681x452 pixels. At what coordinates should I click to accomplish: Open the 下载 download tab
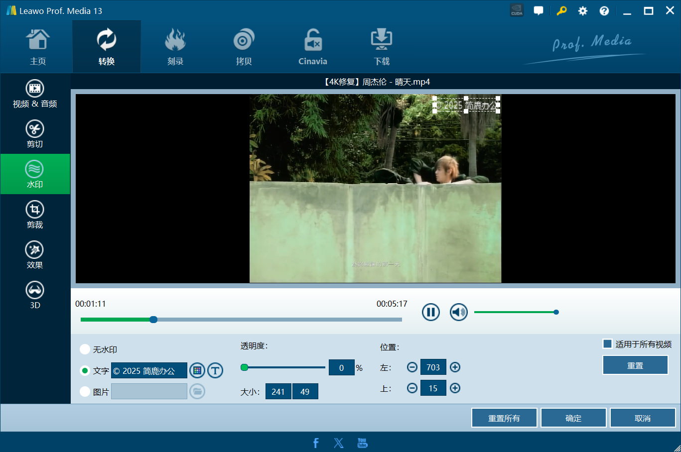[x=382, y=47]
